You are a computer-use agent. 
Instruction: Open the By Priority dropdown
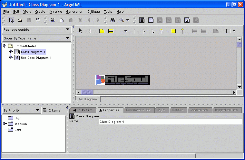pos(21,110)
